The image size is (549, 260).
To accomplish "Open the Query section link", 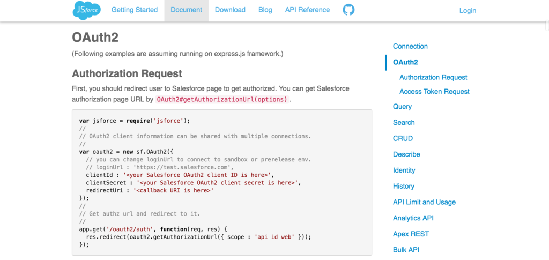I will (402, 106).
